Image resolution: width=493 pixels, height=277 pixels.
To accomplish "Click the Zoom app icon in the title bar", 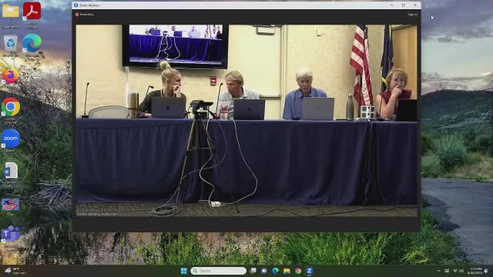I will 75,5.
